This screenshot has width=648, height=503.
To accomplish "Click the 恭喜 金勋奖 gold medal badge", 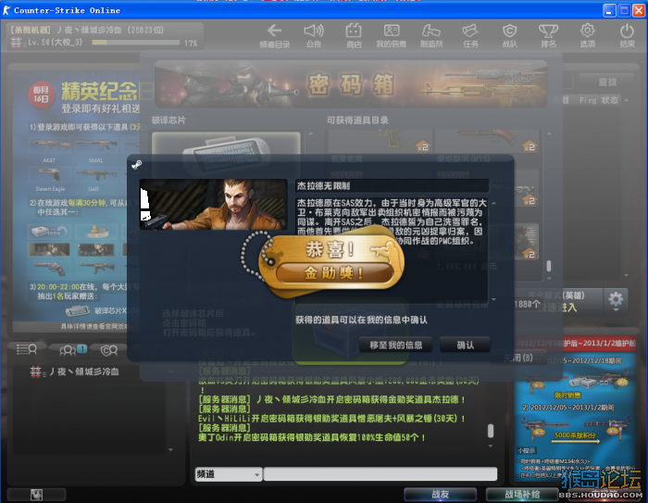I will [330, 261].
